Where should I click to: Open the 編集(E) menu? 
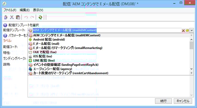(x=25, y=10)
